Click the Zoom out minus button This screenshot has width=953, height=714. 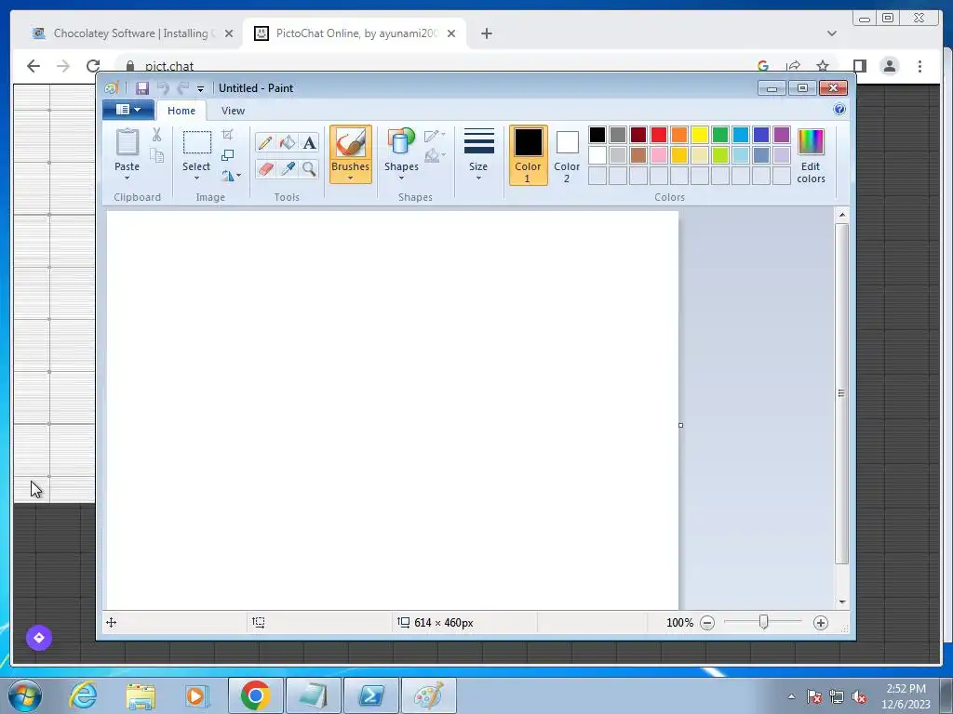707,623
